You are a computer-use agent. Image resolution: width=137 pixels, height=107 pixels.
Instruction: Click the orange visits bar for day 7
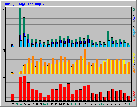(x=33, y=65)
